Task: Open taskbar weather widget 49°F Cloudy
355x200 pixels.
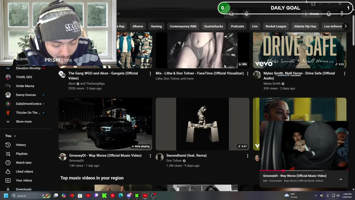Action: point(291,196)
